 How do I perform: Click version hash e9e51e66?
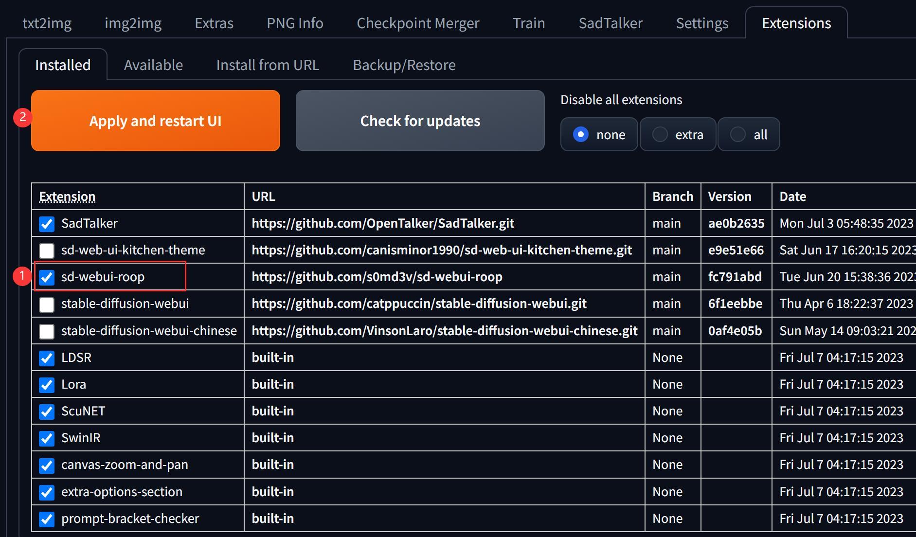(736, 250)
